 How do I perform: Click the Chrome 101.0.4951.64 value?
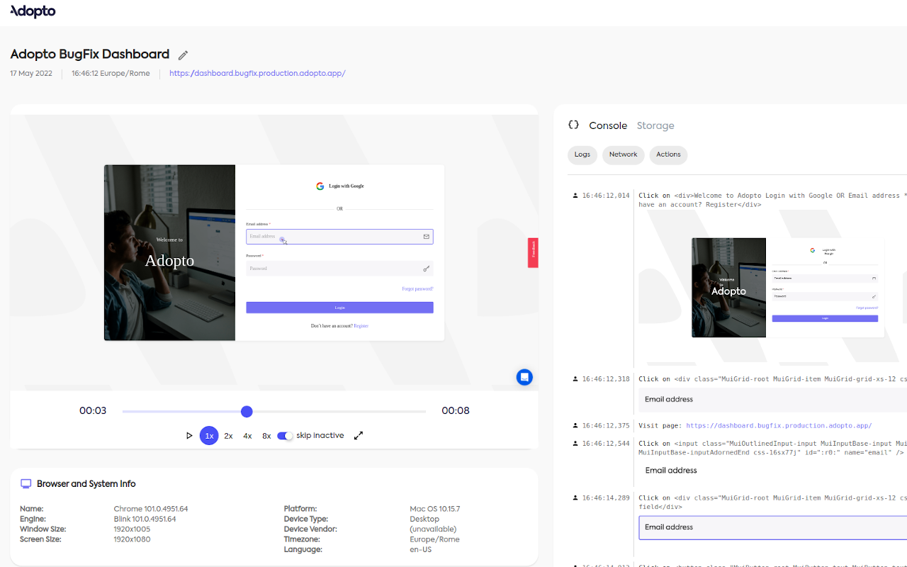pos(151,509)
